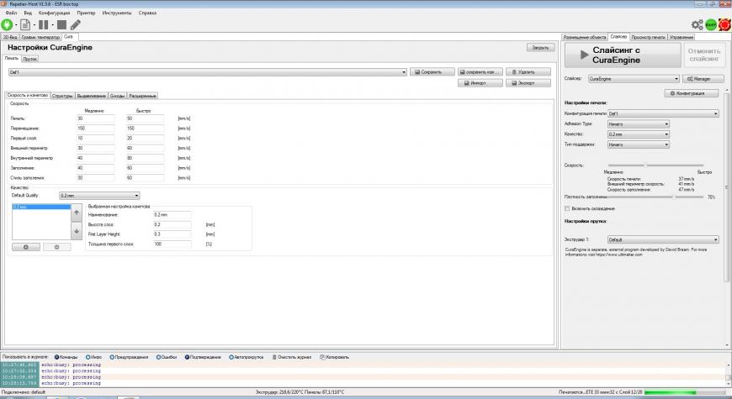Click the Высота слоя input field
The image size is (732, 399).
pyautogui.click(x=172, y=224)
